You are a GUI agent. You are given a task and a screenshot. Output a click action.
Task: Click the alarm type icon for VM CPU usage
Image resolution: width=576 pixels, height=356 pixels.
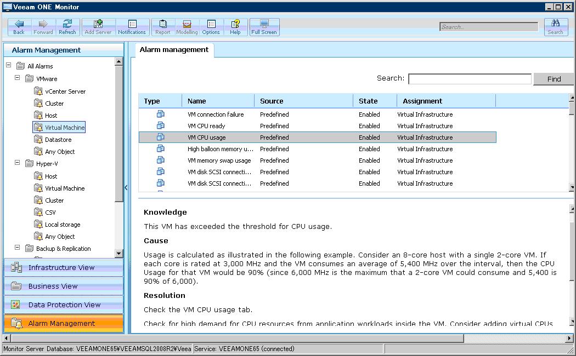tap(161, 137)
